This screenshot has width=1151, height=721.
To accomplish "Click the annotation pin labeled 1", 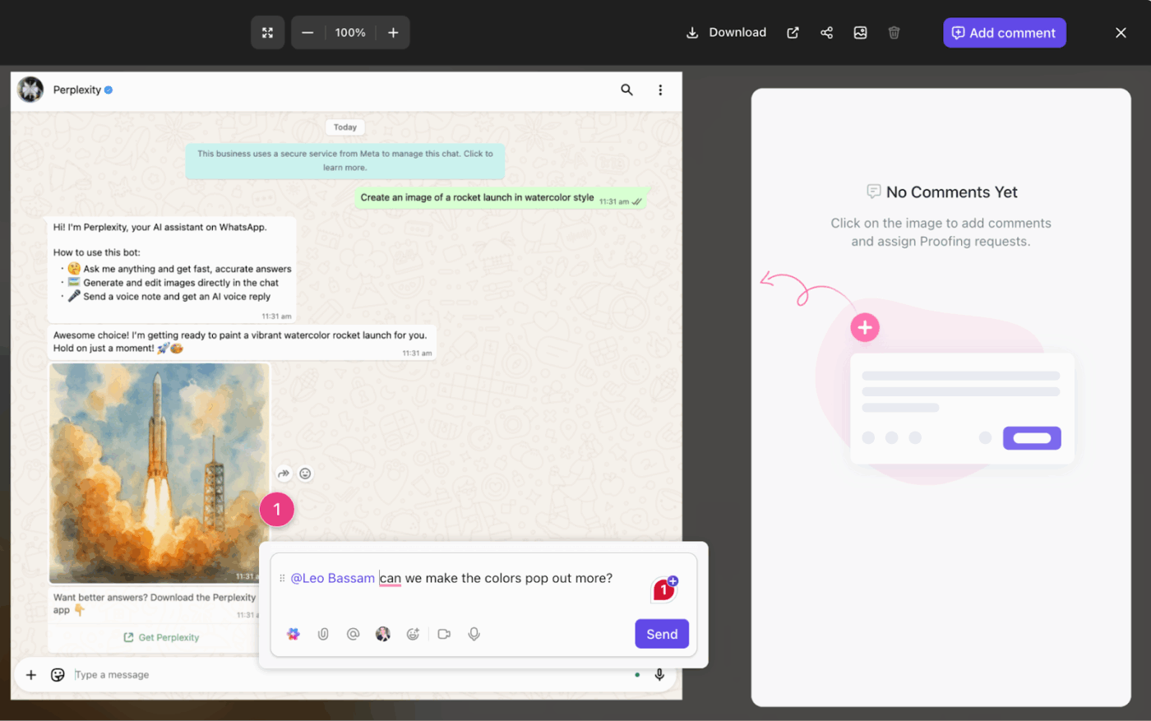I will tap(277, 509).
